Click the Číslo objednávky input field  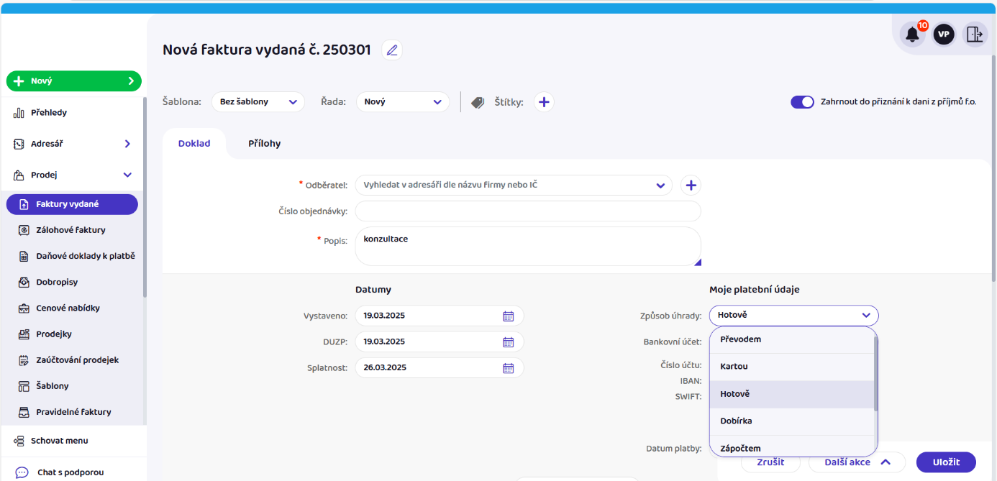(x=528, y=211)
